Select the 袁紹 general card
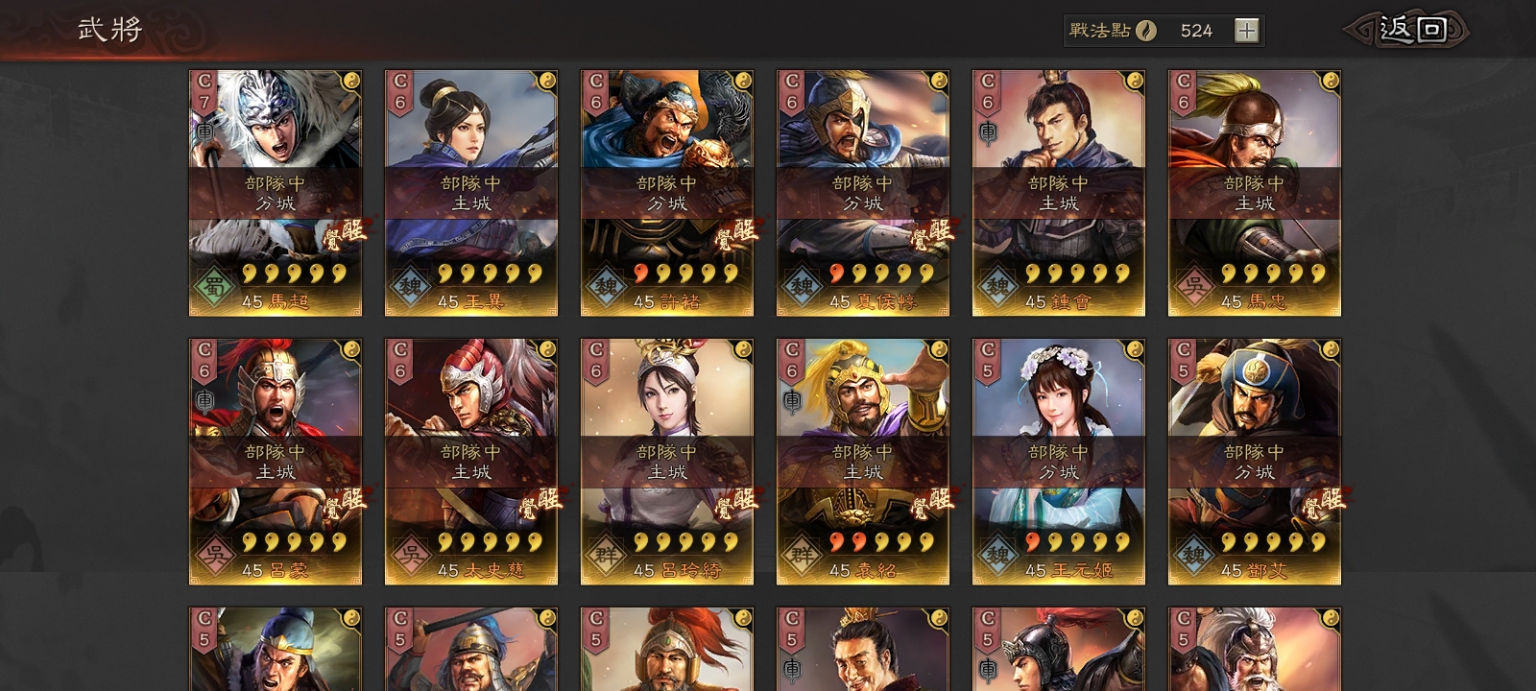The image size is (1536, 691). 863,462
